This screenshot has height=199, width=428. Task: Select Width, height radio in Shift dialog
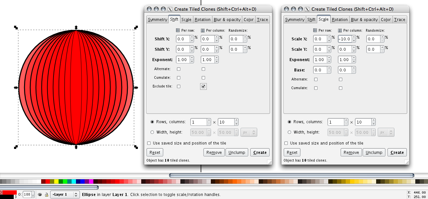point(152,132)
